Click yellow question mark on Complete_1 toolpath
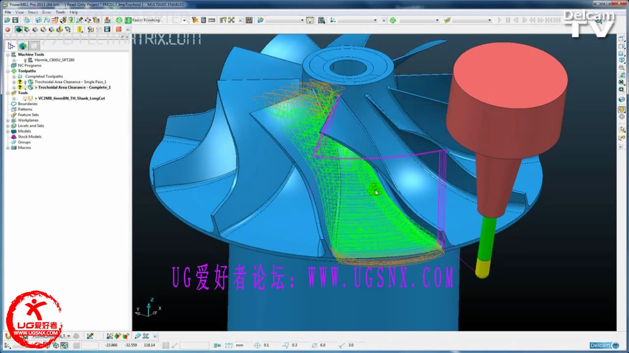The width and height of the screenshot is (629, 353). [20, 87]
